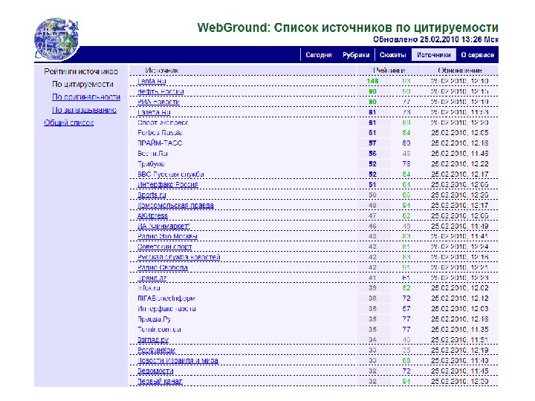Open the Ведомости source link
Image resolution: width=535 pixels, height=401 pixels.
coord(155,371)
